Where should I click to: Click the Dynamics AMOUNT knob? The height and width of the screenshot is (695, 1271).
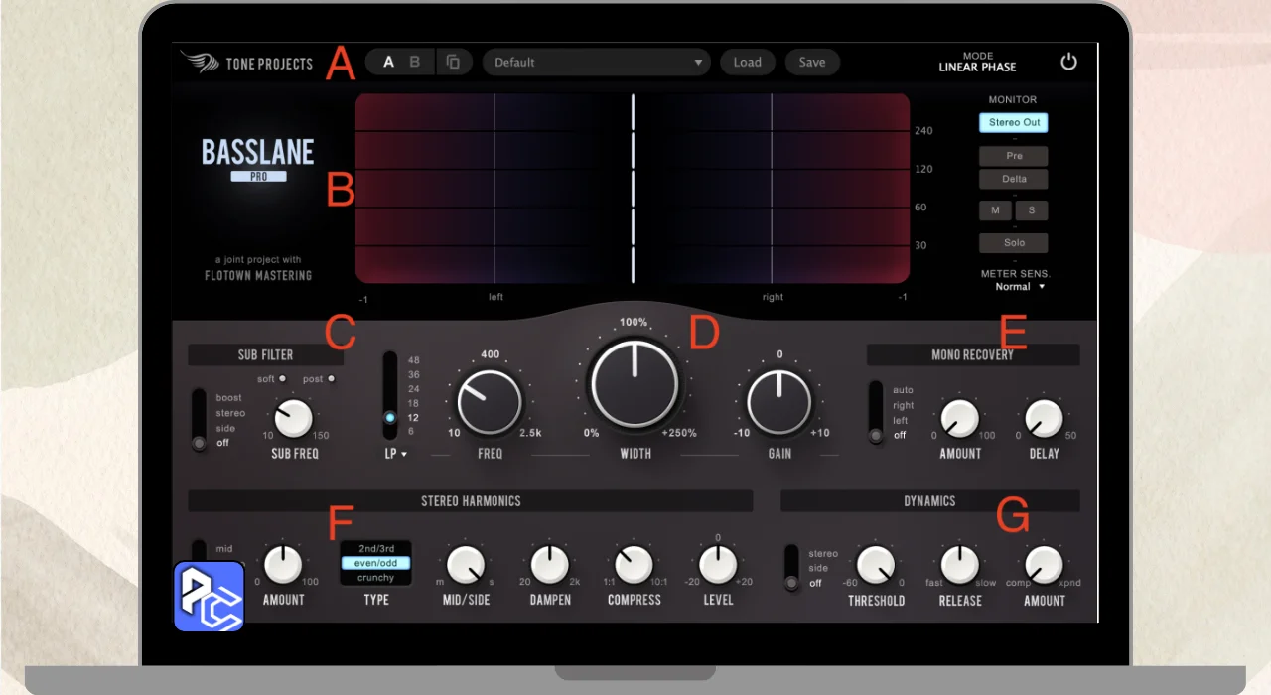coord(1044,564)
